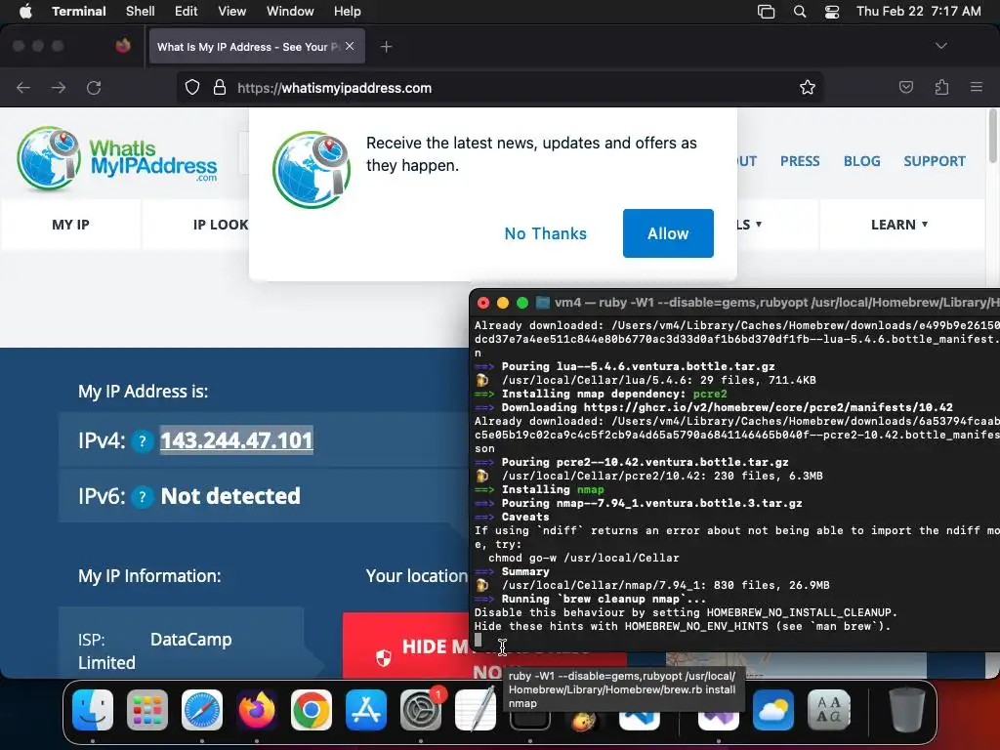Allow site notifications
The image size is (1000, 750).
[x=668, y=233]
